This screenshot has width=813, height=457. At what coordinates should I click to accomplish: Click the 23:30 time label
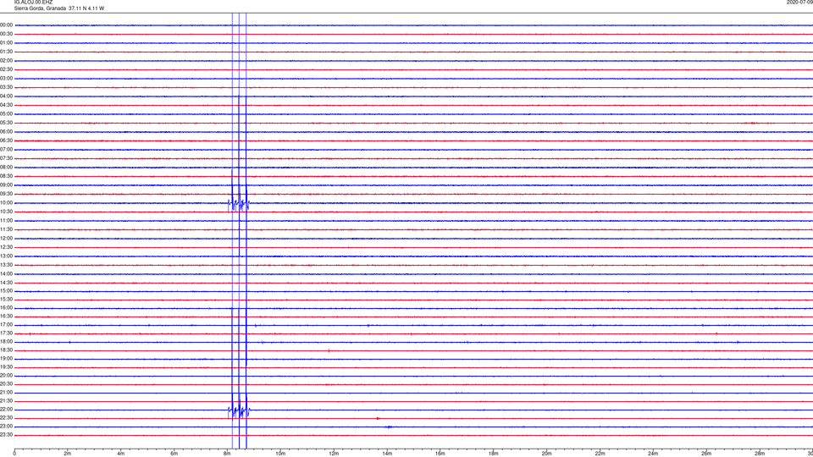pyautogui.click(x=6, y=435)
